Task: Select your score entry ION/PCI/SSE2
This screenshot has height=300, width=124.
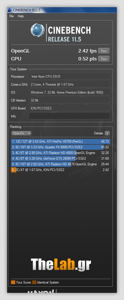Action: [x=60, y=170]
